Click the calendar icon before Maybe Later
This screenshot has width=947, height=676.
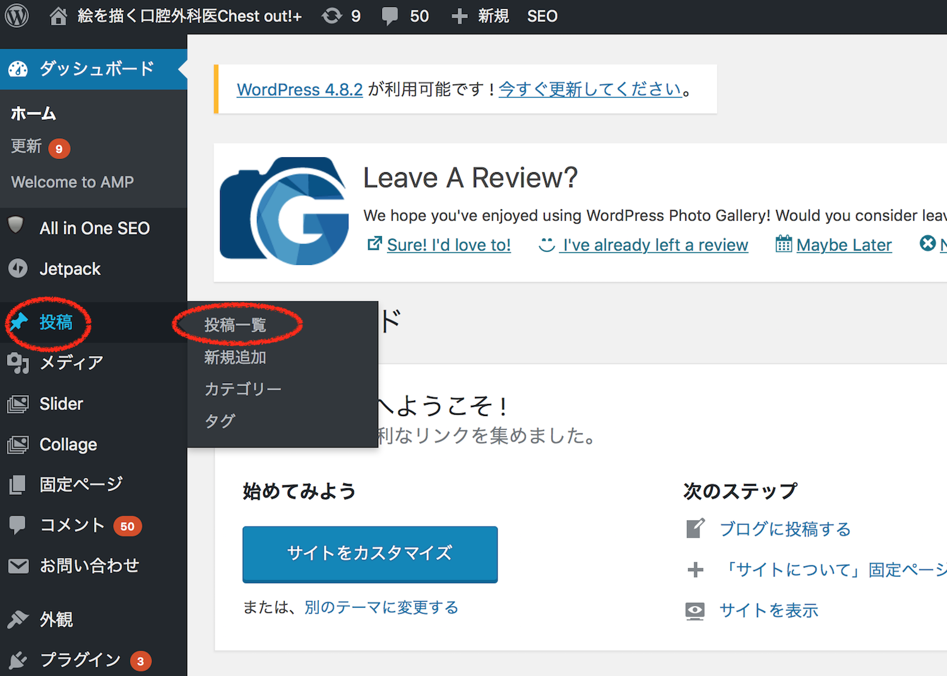(x=783, y=244)
